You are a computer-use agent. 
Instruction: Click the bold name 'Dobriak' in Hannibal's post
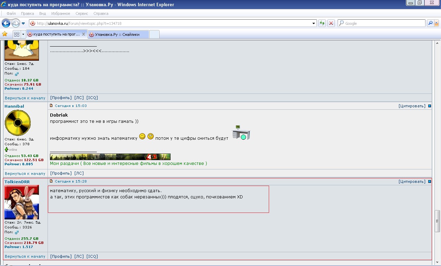pyautogui.click(x=59, y=115)
